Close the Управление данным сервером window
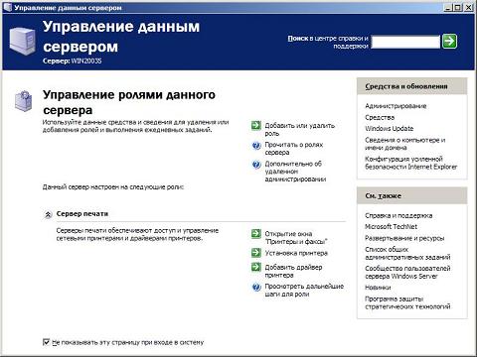The height and width of the screenshot is (357, 477). (468, 7)
